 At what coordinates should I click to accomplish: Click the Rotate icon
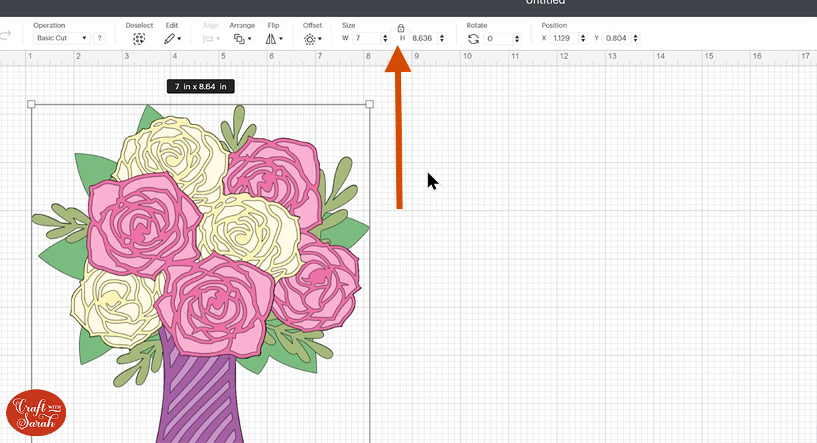point(473,39)
